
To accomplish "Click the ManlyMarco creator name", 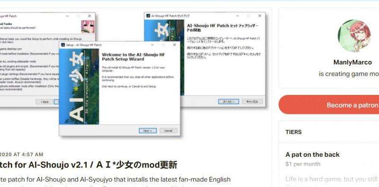I will pyautogui.click(x=352, y=62).
